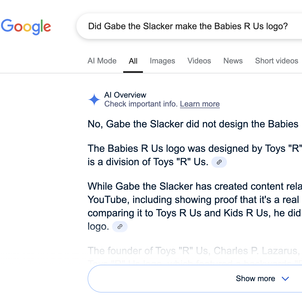Switch to the News tab
Viewport: 302px width, 302px height.
(233, 61)
